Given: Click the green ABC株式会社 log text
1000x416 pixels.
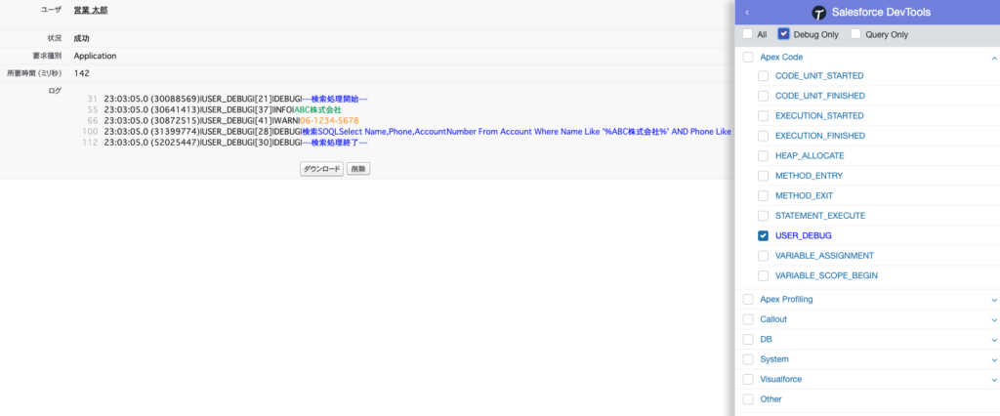Looking at the screenshot, I should pos(317,109).
